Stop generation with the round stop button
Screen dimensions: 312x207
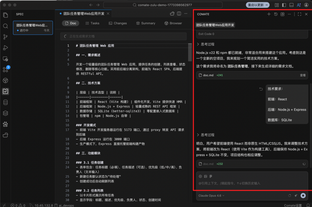[x=303, y=196]
